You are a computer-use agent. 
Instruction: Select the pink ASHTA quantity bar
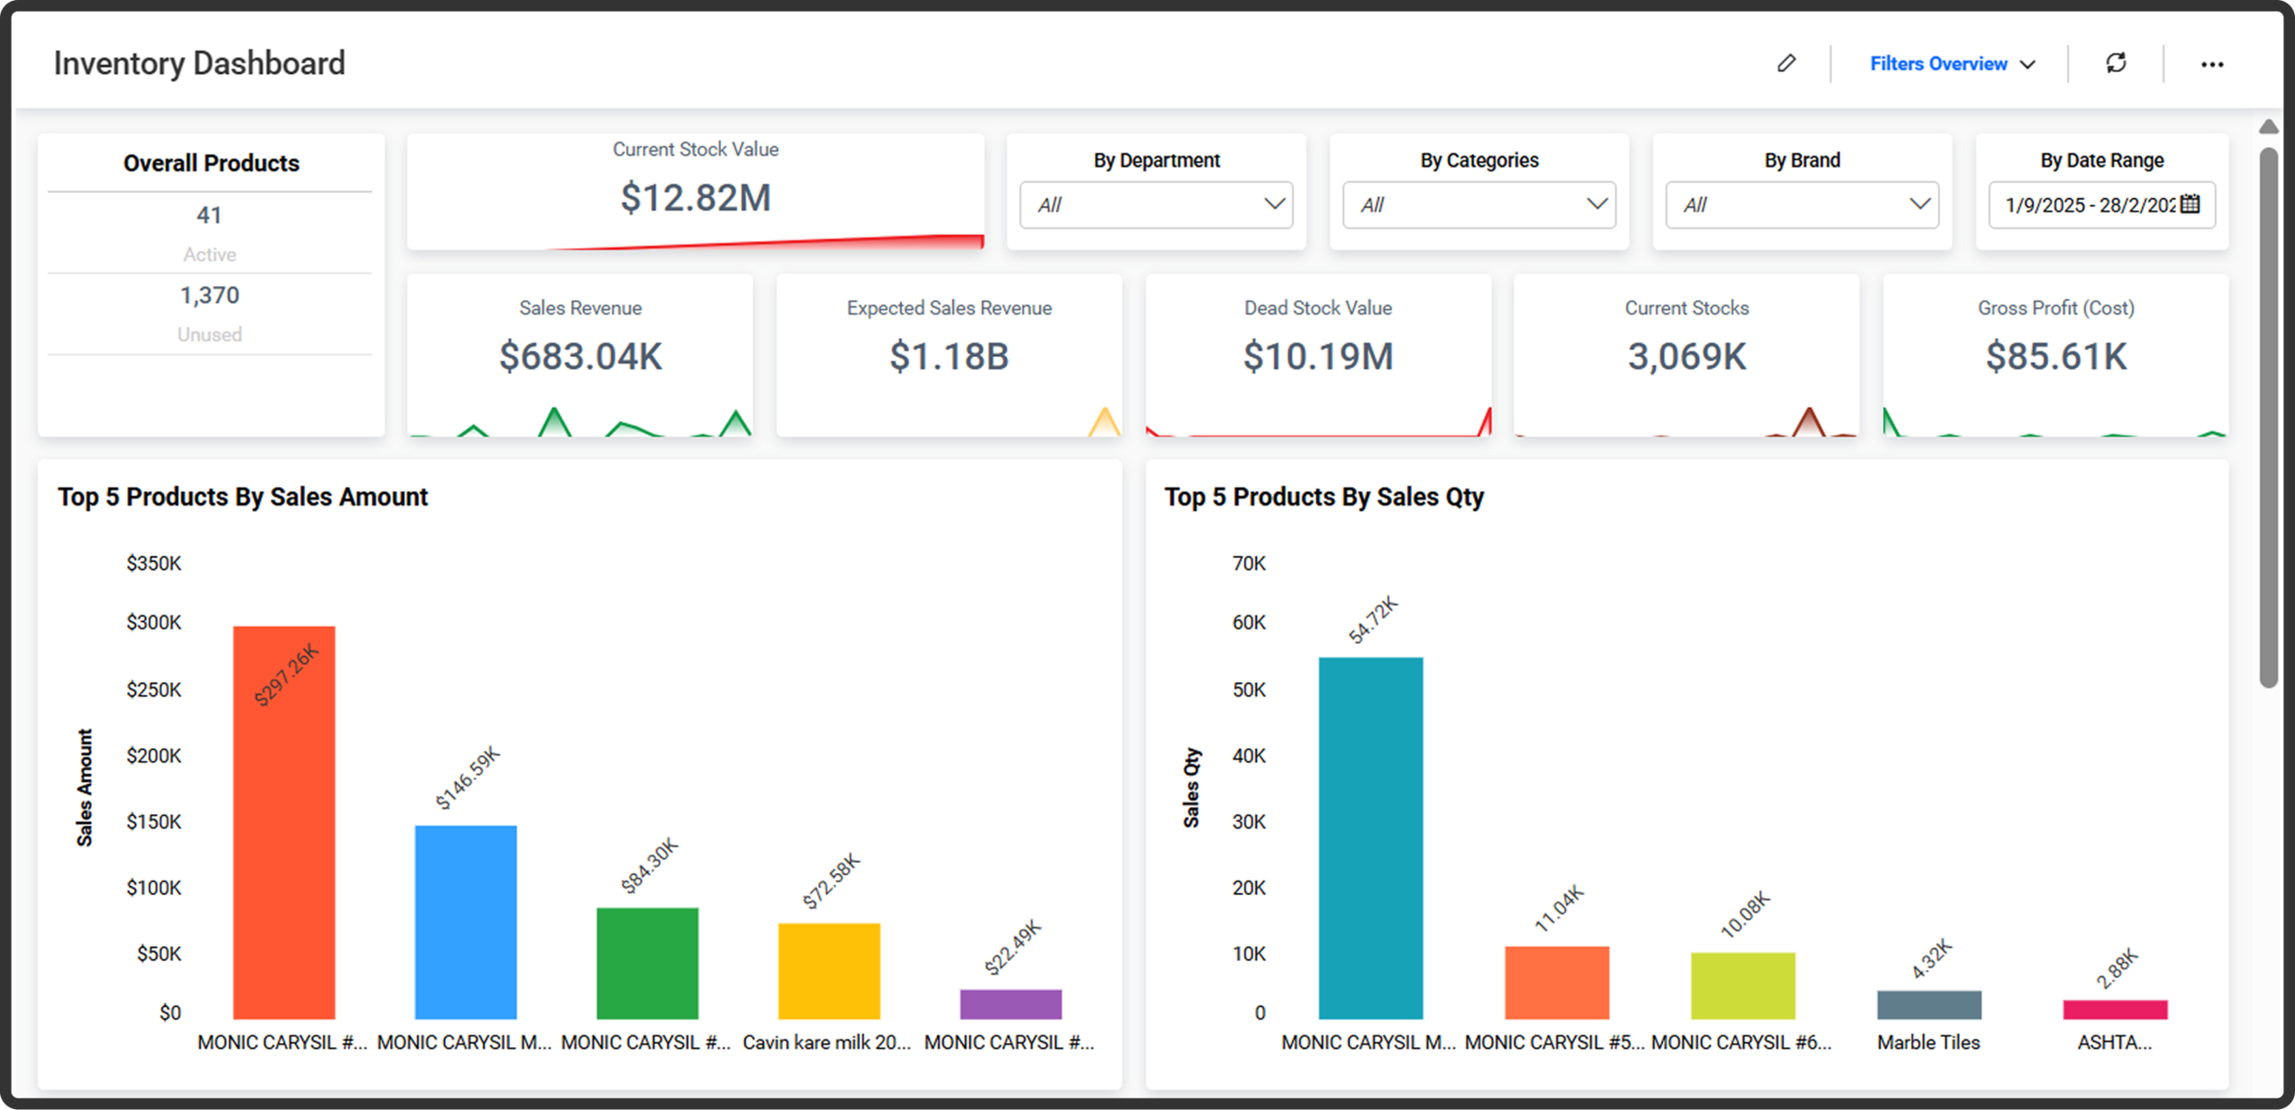pos(2115,1010)
